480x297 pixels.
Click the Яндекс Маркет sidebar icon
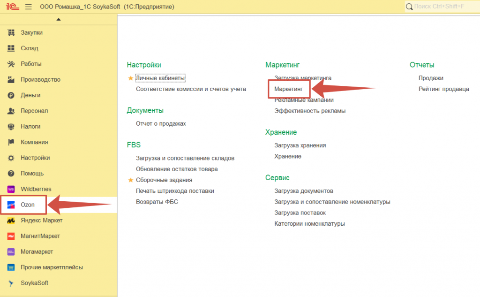[12, 221]
